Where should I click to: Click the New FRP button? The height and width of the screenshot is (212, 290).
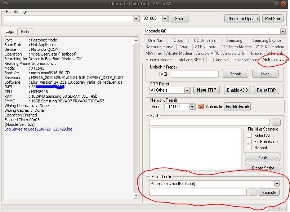(x=206, y=90)
